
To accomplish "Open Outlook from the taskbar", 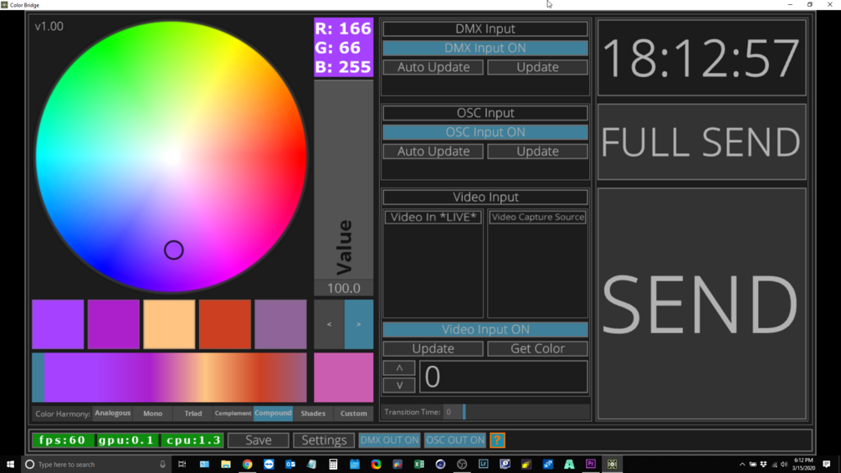I will pos(290,465).
